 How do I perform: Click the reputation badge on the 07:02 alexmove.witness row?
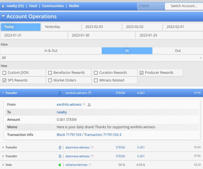92,156
